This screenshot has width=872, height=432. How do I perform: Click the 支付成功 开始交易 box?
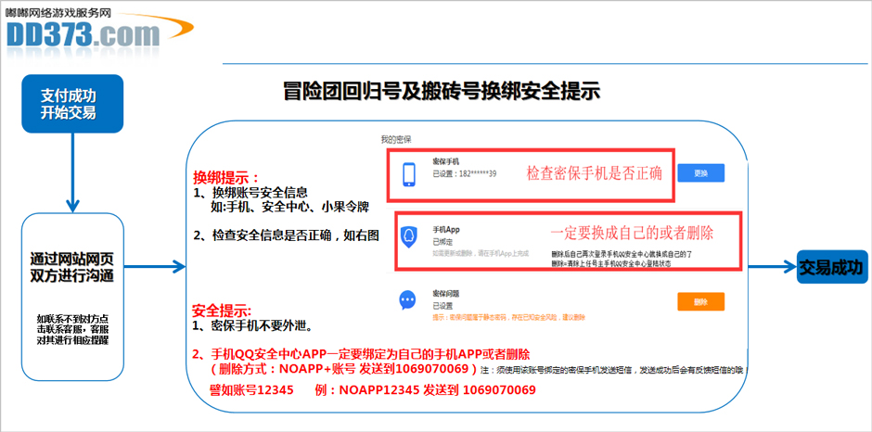pos(71,104)
